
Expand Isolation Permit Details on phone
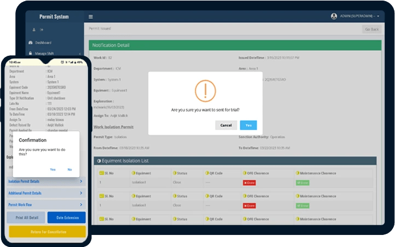tap(46, 181)
